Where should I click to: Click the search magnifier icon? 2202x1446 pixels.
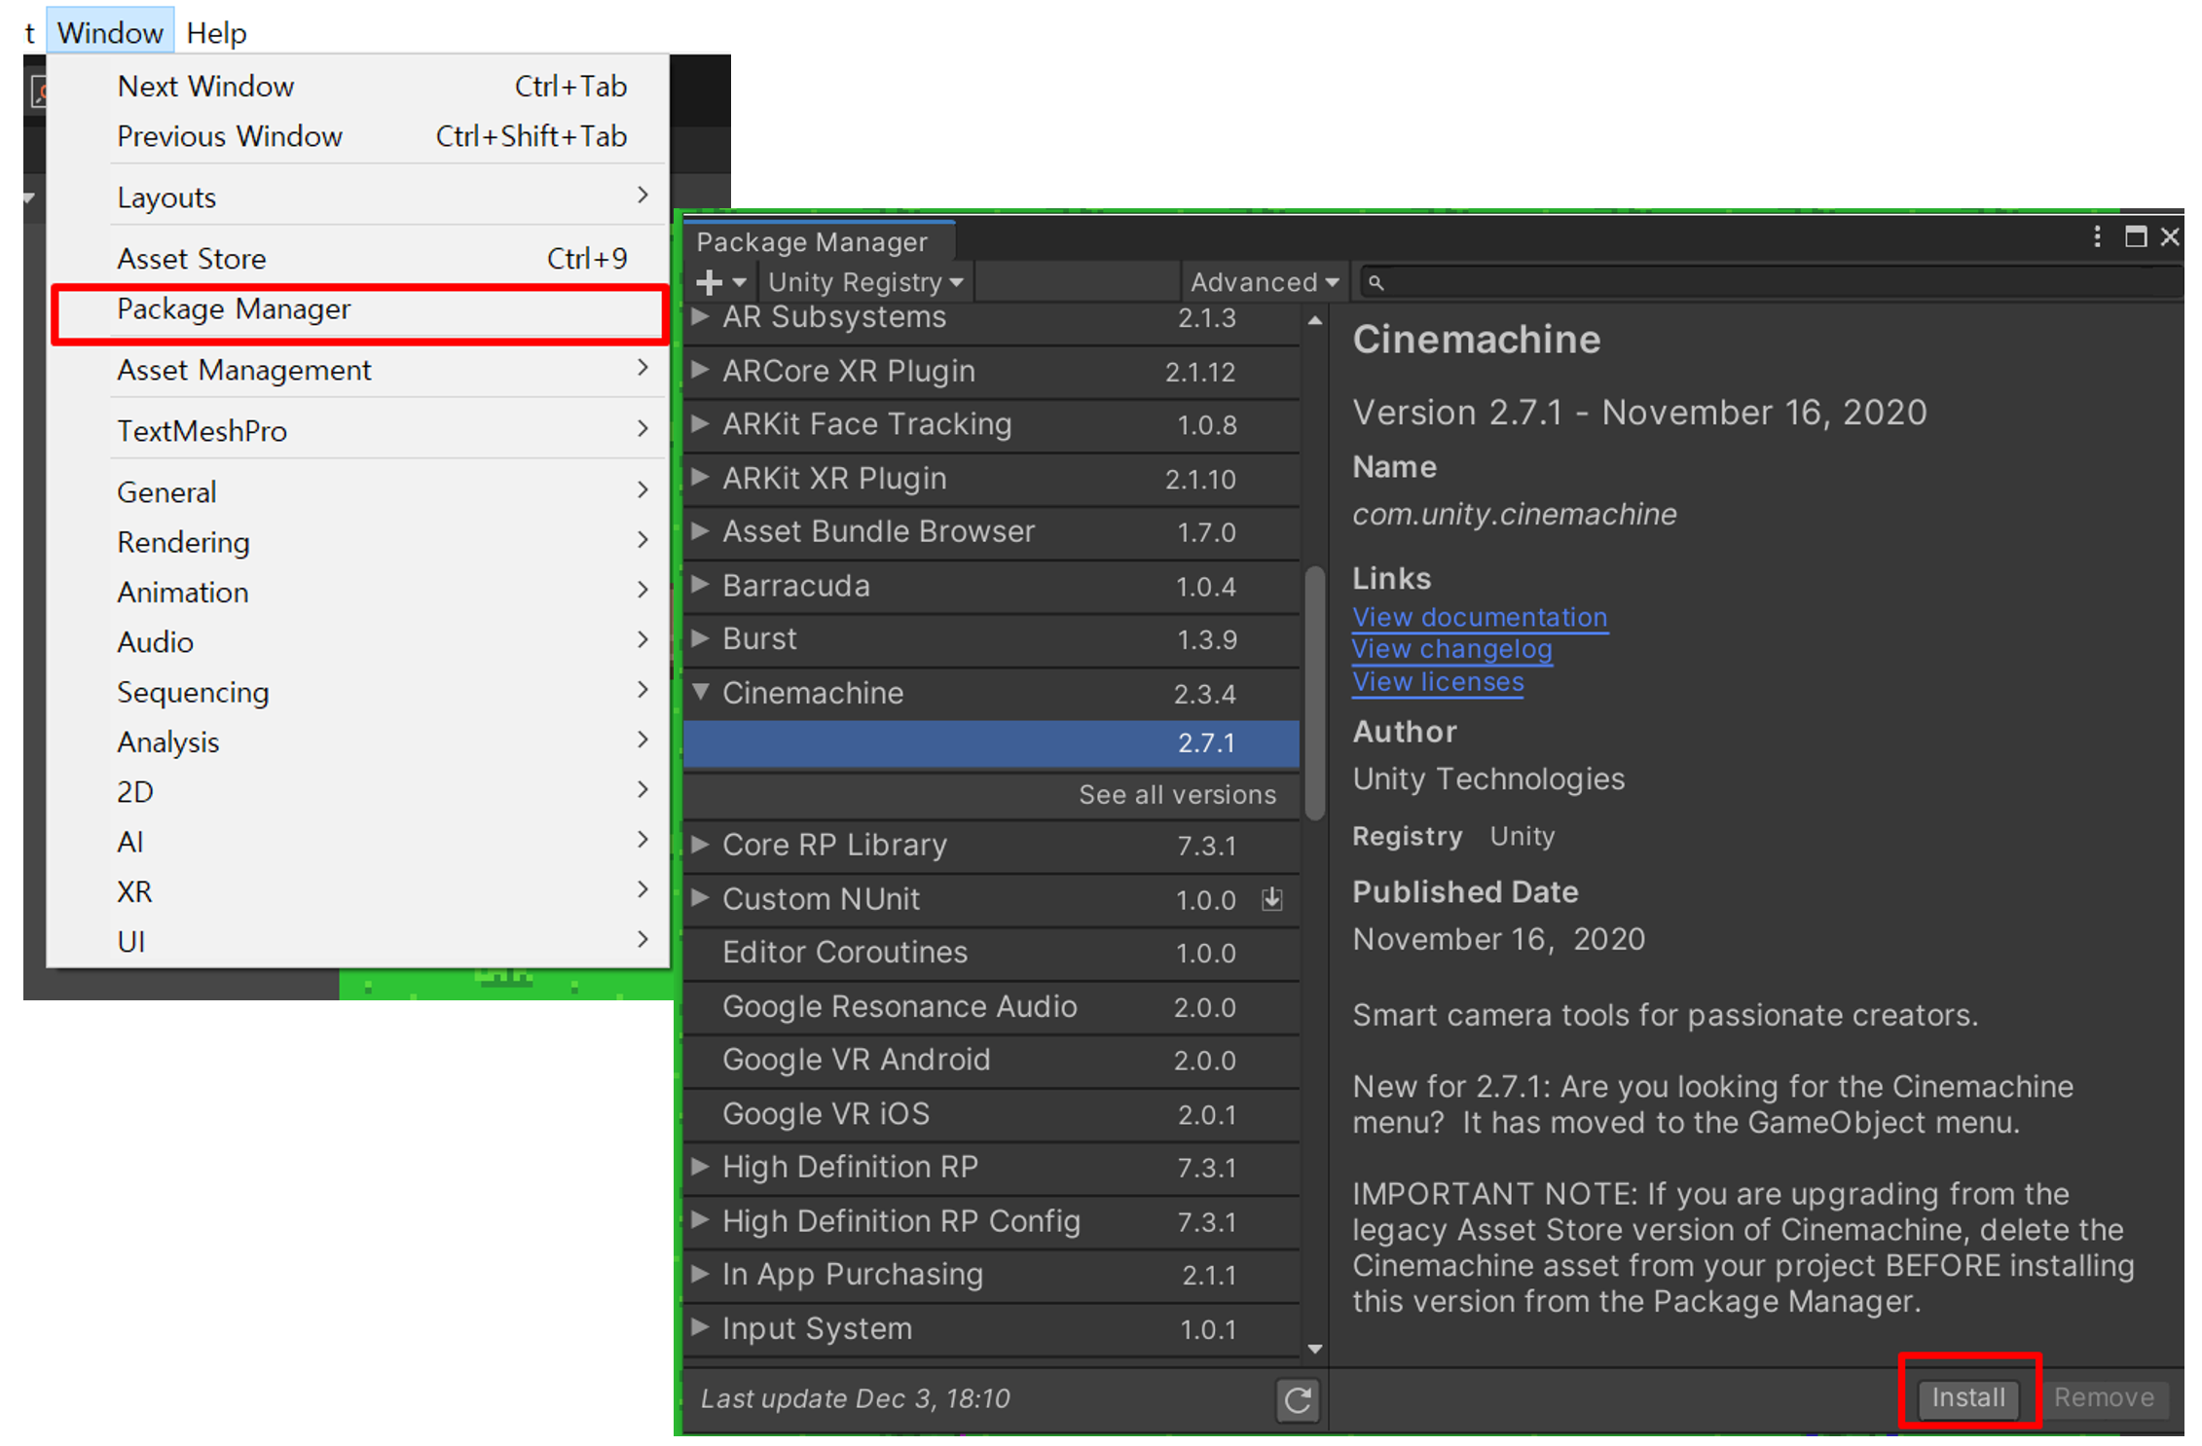pos(1376,282)
